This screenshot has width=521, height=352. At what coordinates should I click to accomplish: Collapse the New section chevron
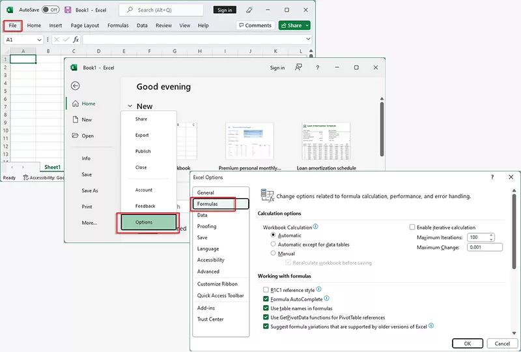[x=130, y=106]
